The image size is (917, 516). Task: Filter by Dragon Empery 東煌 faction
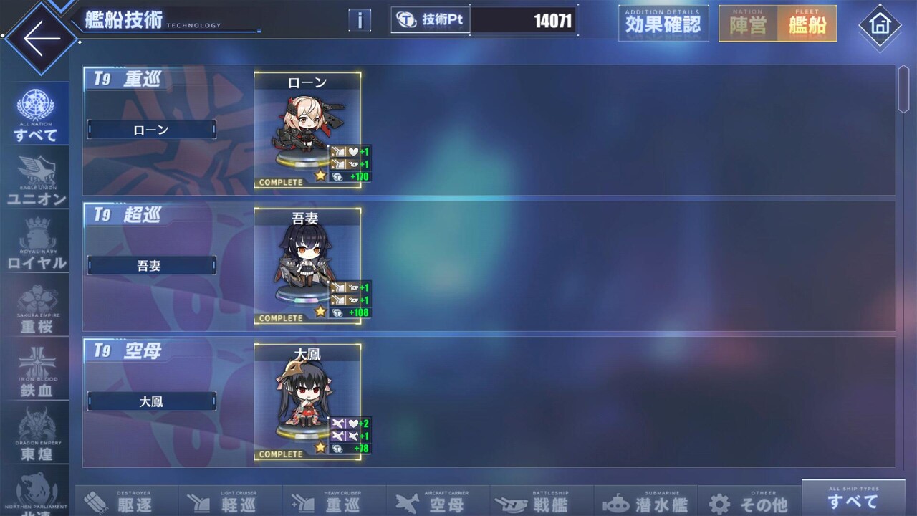tap(36, 434)
